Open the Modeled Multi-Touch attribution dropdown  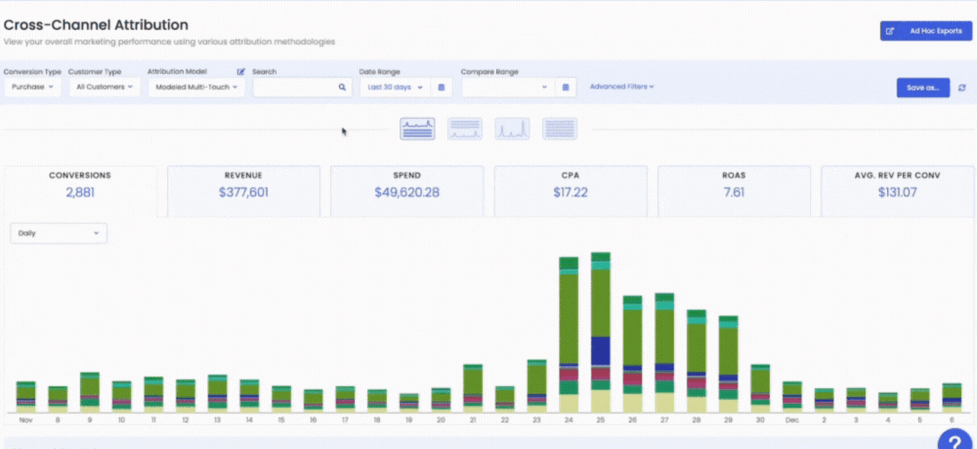click(196, 87)
